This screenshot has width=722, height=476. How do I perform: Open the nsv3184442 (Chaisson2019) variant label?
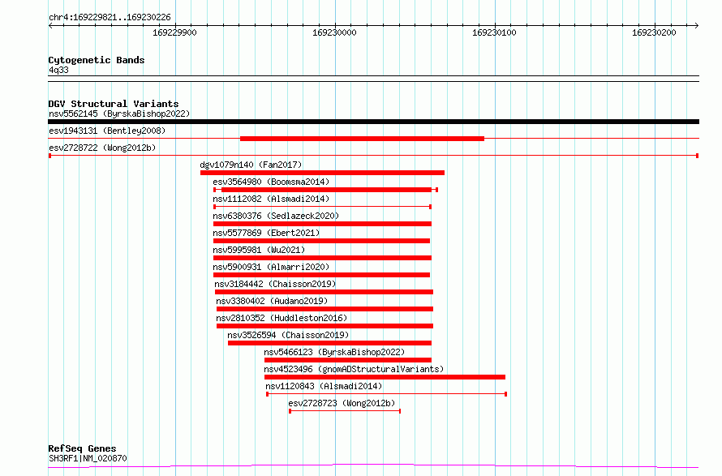click(275, 284)
